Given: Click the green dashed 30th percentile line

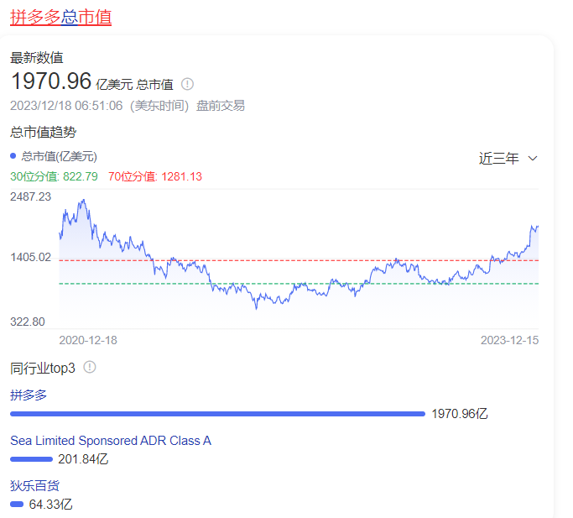Looking at the screenshot, I should tap(299, 284).
